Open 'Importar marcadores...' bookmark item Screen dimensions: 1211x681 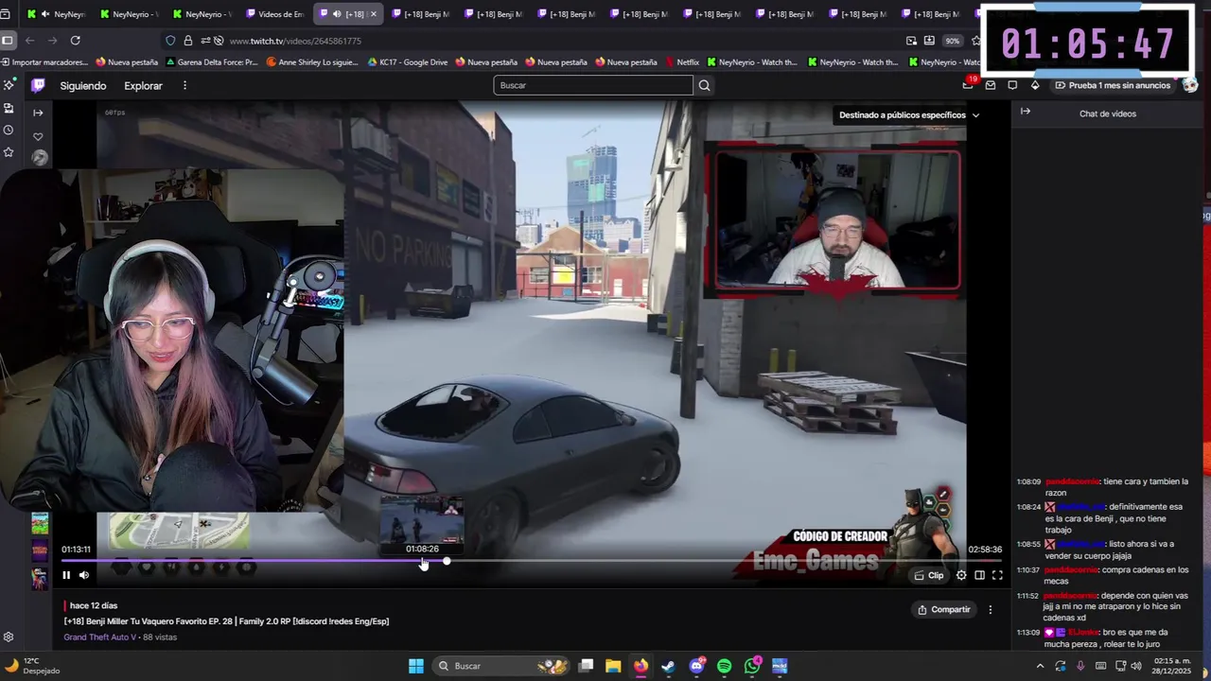coord(44,62)
